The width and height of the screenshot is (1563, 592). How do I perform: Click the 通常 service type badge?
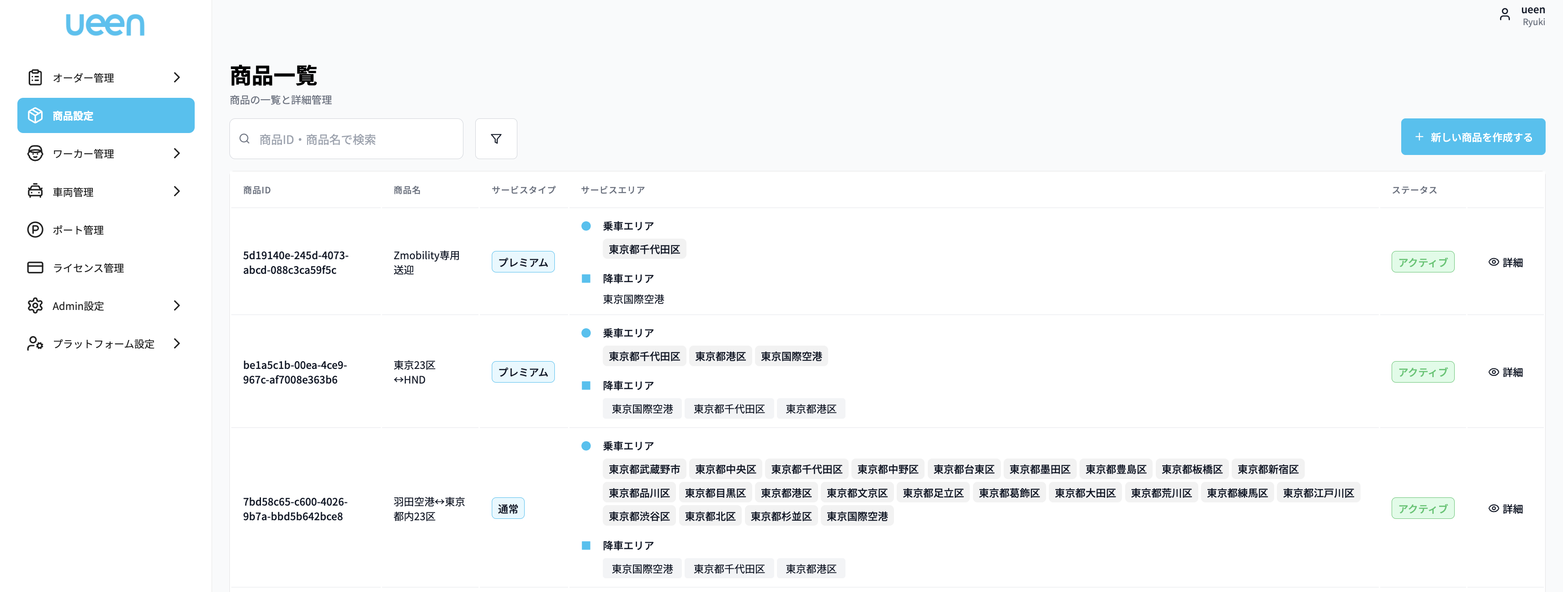(507, 509)
